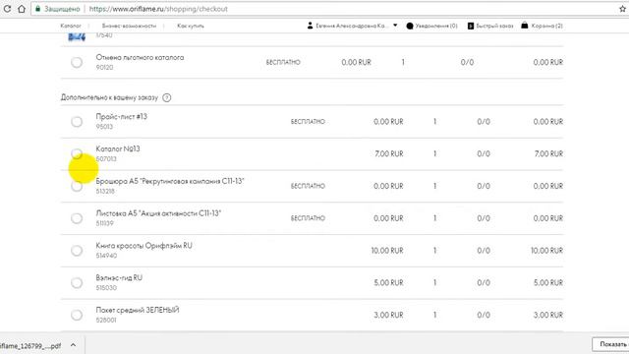Bookmark this page with the star icon
Screen dimensions: 629x354
(622, 9)
